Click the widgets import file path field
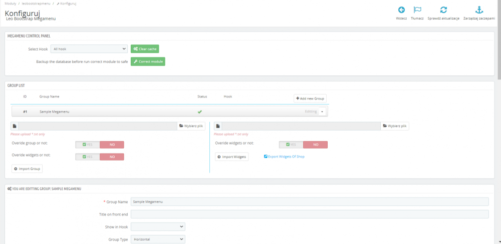Image resolution: width=501 pixels, height=244 pixels. [x=301, y=126]
